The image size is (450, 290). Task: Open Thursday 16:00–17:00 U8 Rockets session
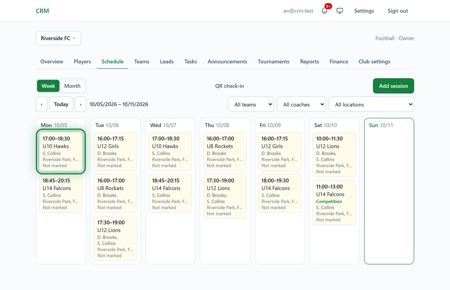[225, 151]
